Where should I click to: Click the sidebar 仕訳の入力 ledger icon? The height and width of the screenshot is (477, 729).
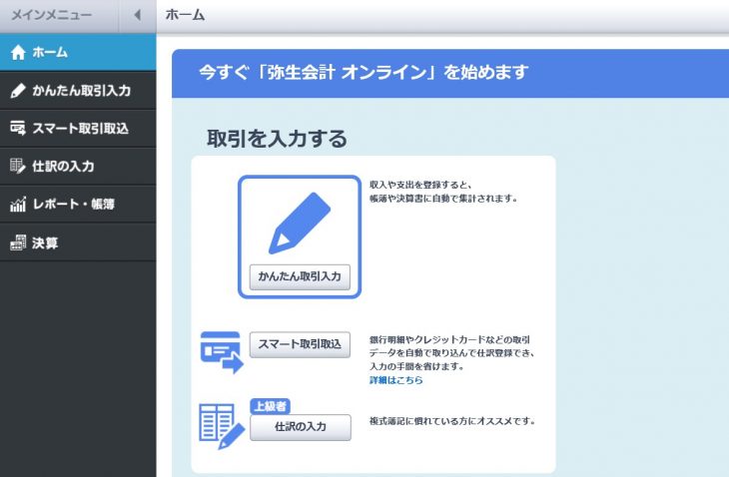point(17,167)
